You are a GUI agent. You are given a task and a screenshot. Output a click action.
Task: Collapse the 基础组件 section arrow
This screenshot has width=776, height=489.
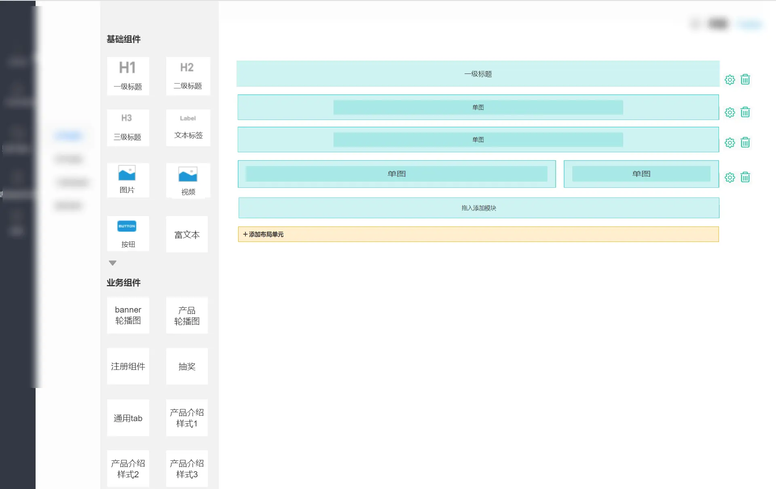coord(112,263)
